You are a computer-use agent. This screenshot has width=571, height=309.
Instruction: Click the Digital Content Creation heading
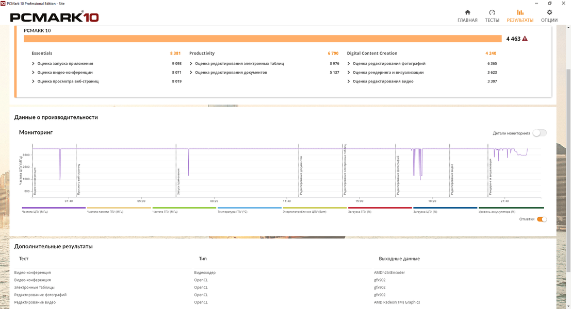tap(372, 53)
